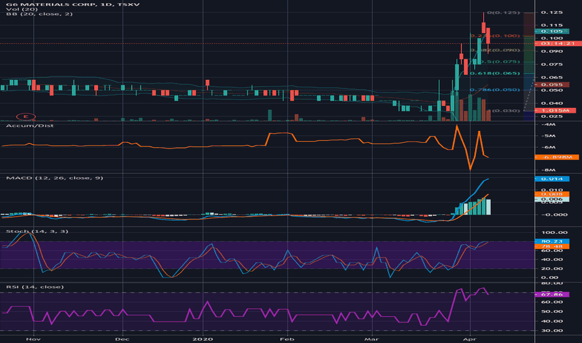The image size is (582, 343).
Task: Click the 2020 label on the time axis
Action: pyautogui.click(x=203, y=339)
